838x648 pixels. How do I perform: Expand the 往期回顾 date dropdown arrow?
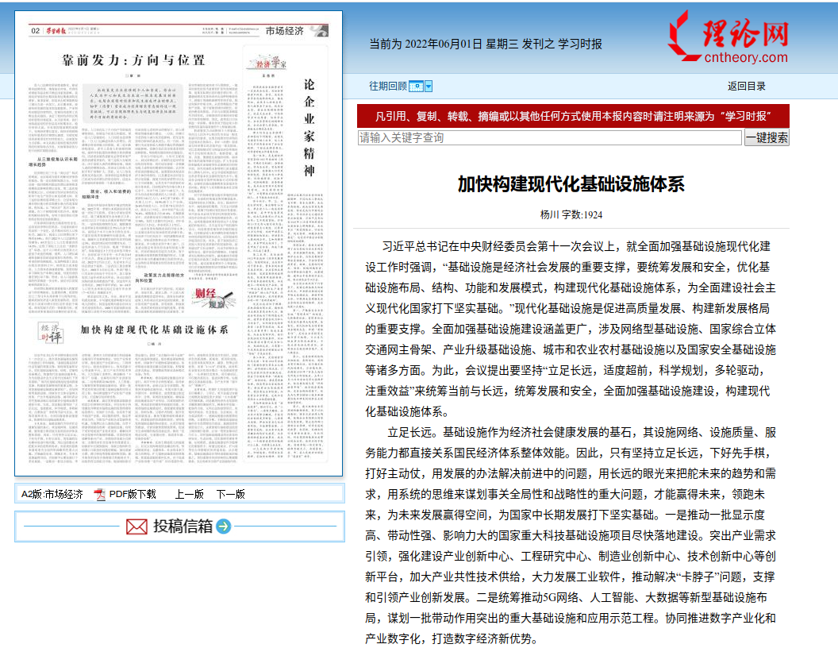pos(429,86)
